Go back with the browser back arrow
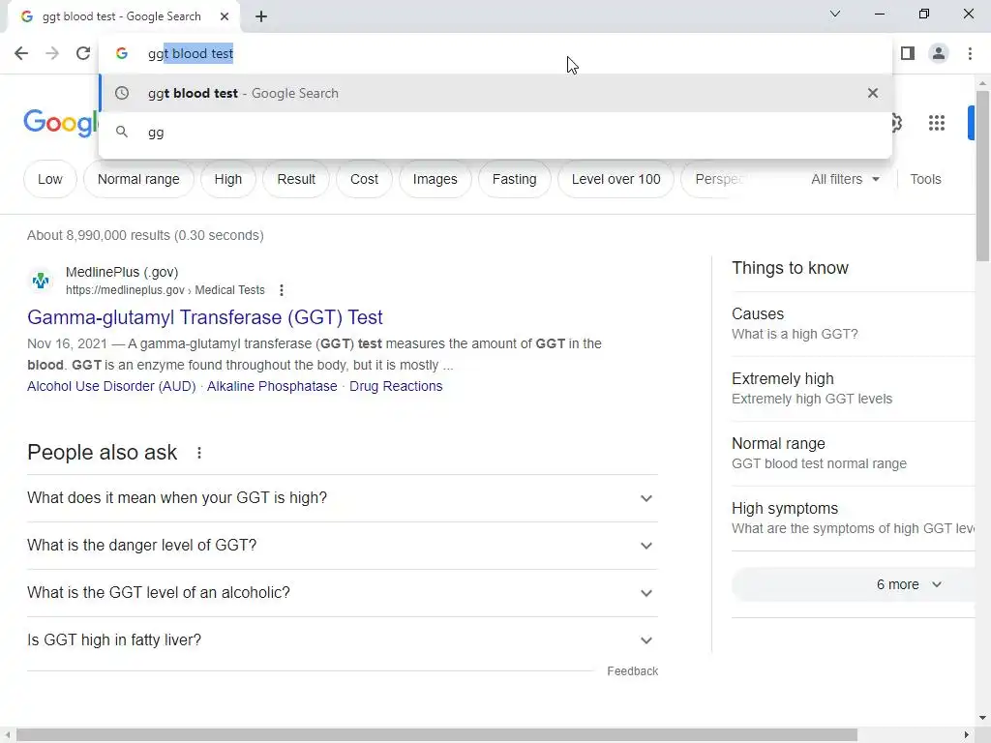 pos(21,53)
